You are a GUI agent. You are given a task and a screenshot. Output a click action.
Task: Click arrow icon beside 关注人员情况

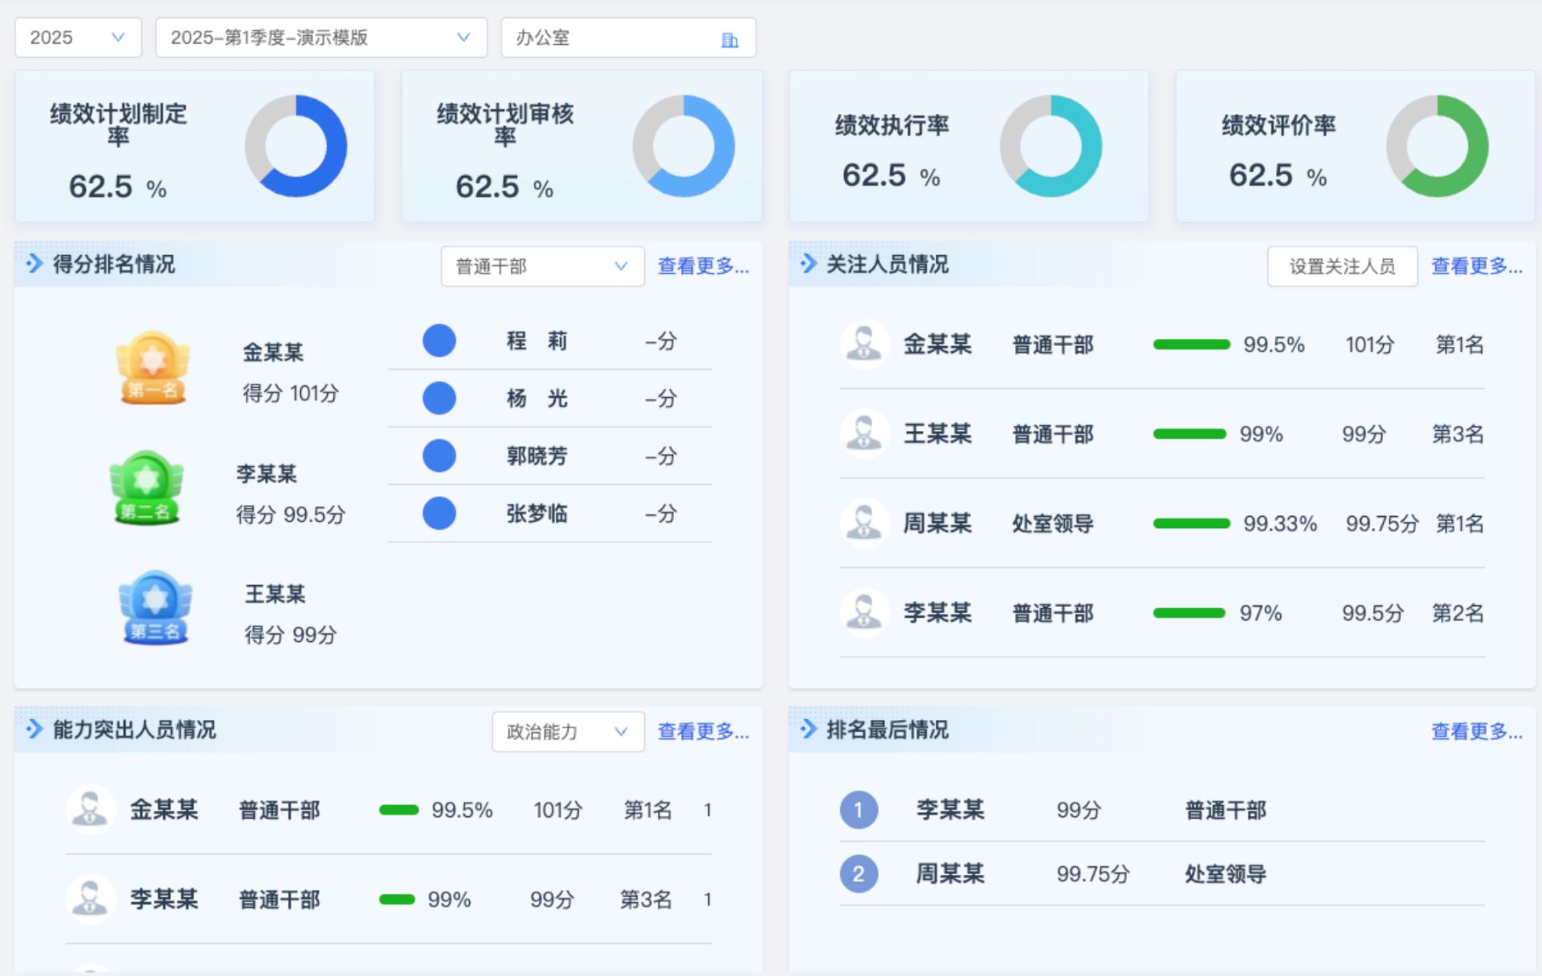coord(808,263)
